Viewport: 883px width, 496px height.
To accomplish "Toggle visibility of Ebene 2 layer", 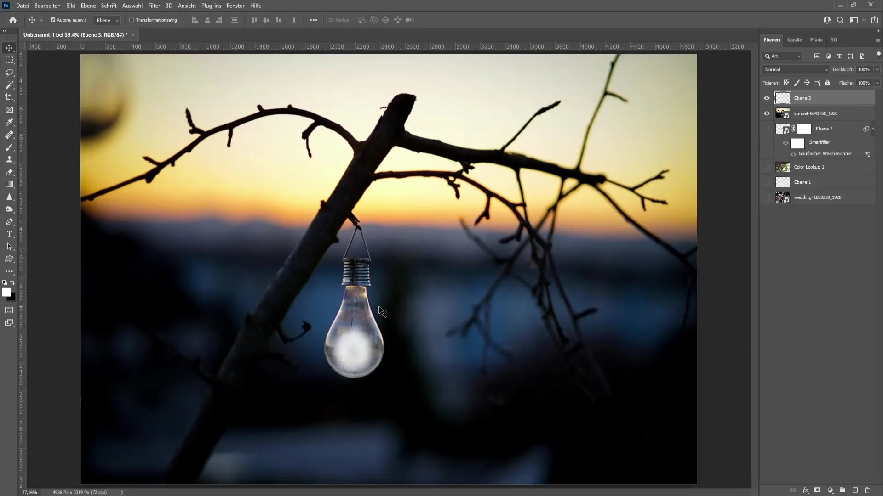I will point(767,128).
